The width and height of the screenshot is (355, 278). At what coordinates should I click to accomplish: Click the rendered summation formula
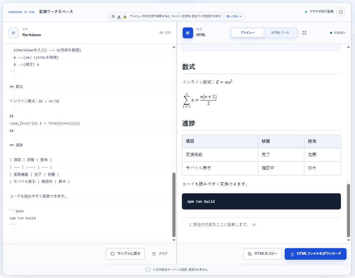(200, 100)
